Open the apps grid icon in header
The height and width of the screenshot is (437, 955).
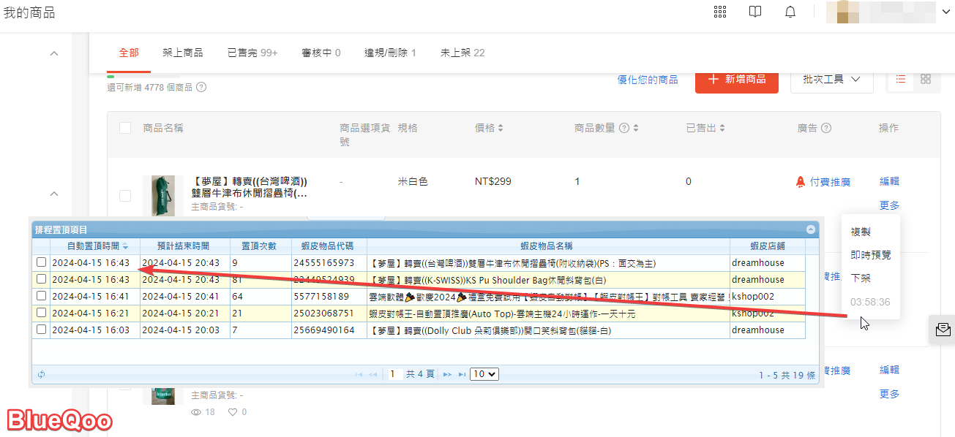click(x=720, y=12)
